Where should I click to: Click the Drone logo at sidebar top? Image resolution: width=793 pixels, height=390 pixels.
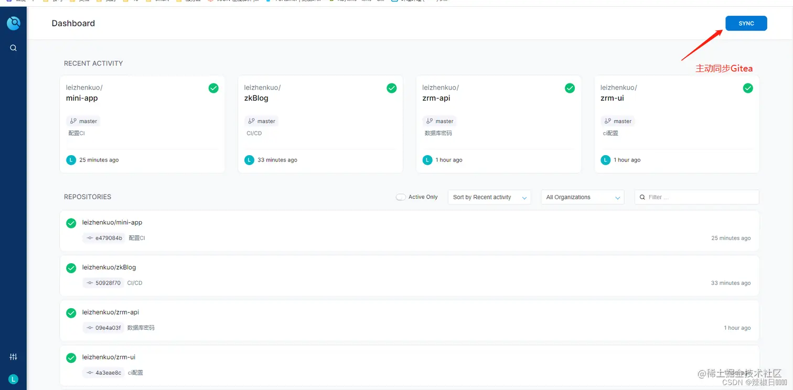[x=13, y=23]
